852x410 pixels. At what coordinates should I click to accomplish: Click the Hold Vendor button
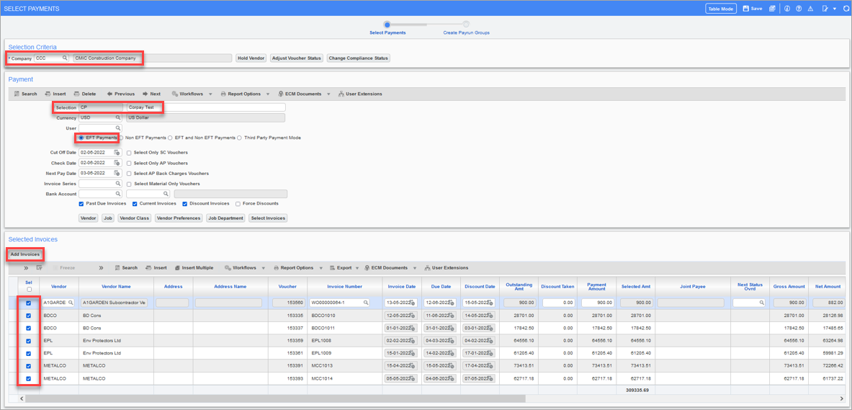[x=251, y=58]
